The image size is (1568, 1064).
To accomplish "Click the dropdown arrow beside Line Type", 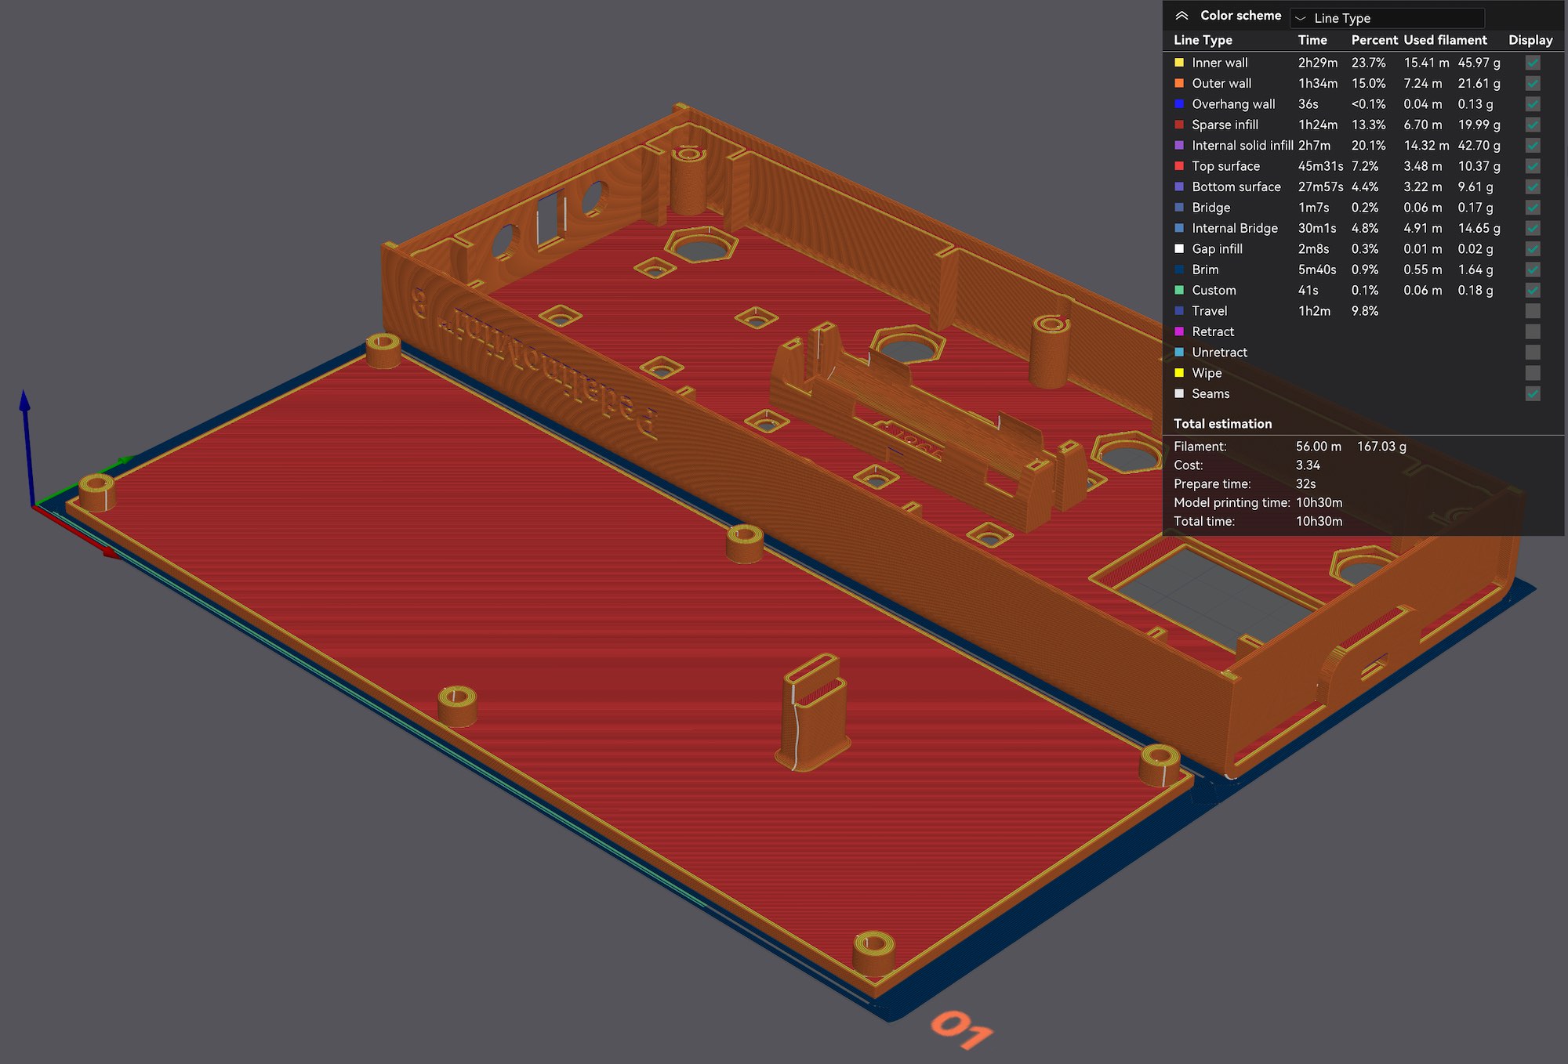I will (1301, 18).
